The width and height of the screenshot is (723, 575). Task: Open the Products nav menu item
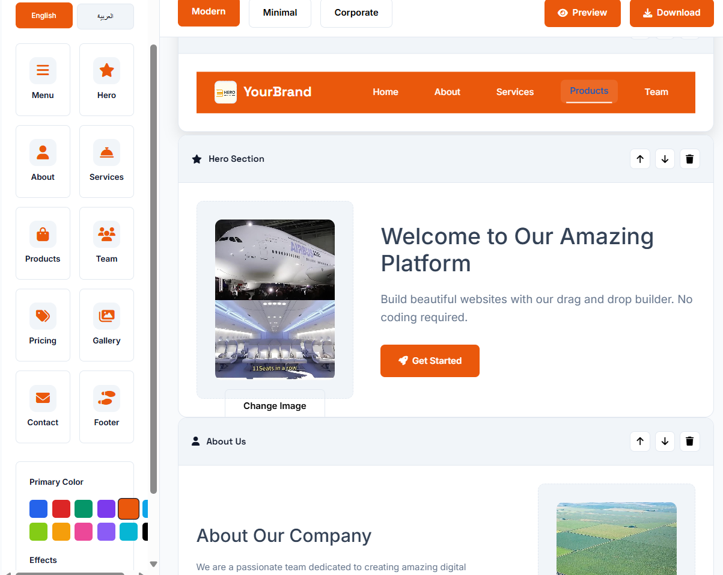tap(589, 91)
